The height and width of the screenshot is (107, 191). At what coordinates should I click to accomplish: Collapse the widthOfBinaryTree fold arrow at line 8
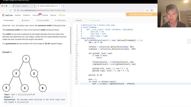[78, 40]
